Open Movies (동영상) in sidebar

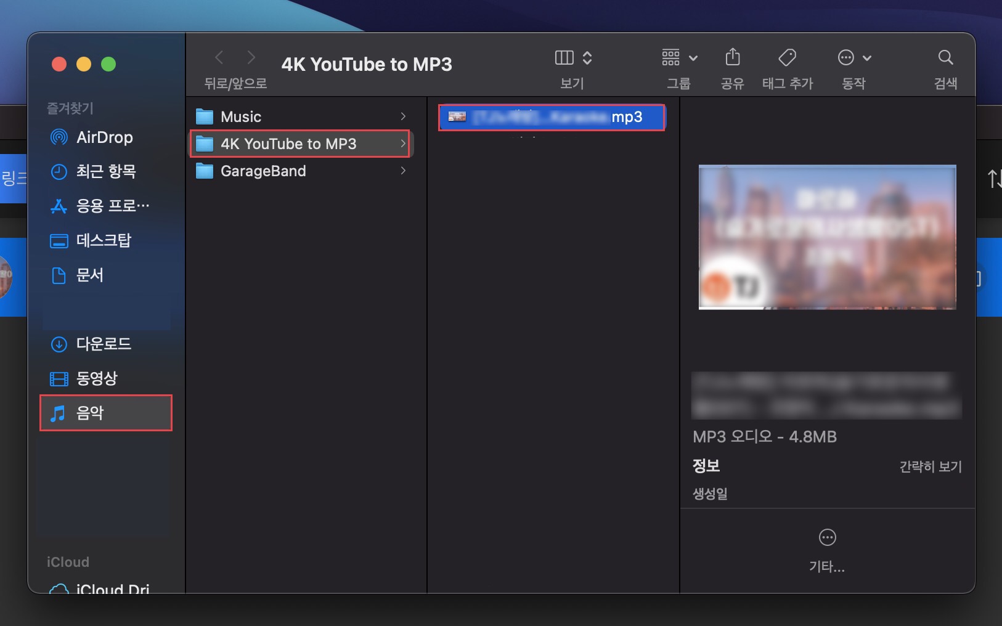(105, 378)
